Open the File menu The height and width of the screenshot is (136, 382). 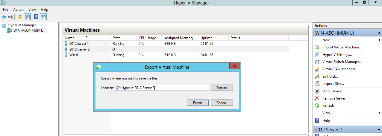pos(6,10)
